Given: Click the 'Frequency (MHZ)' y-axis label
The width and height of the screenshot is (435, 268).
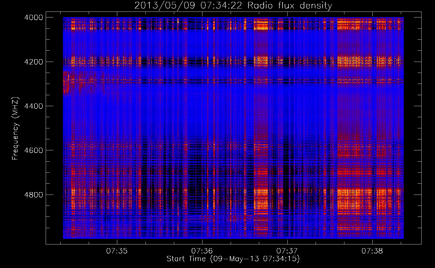Looking at the screenshot, I should tap(15, 129).
